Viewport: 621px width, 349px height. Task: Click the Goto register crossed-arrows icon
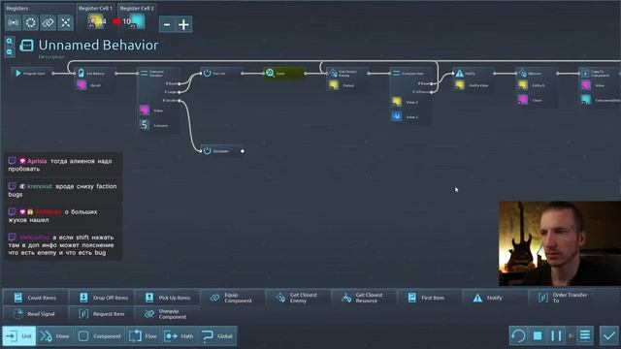coord(65,22)
